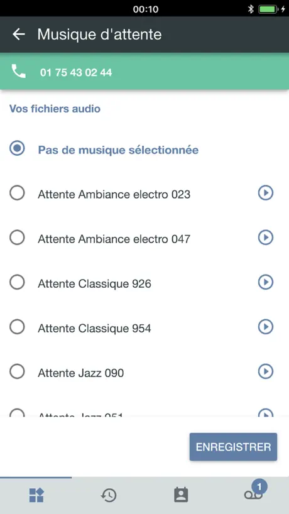
Task: Check the battery status icon
Action: pyautogui.click(x=268, y=9)
